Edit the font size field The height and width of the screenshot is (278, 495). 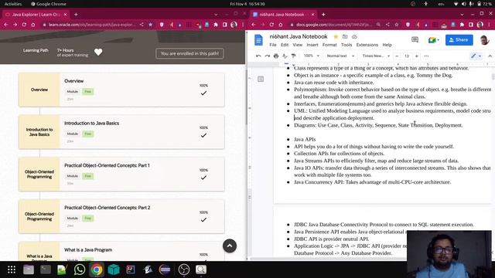coord(407,56)
